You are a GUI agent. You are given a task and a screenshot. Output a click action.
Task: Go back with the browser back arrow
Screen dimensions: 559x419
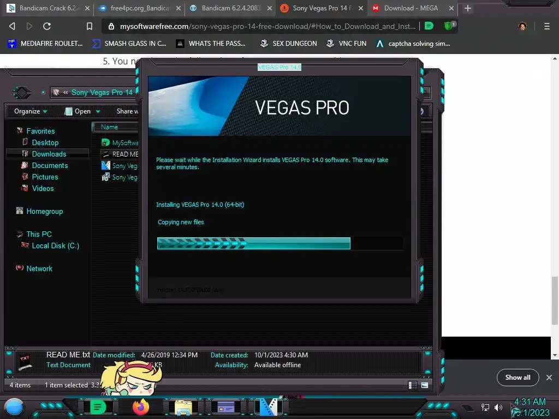pyautogui.click(x=12, y=26)
